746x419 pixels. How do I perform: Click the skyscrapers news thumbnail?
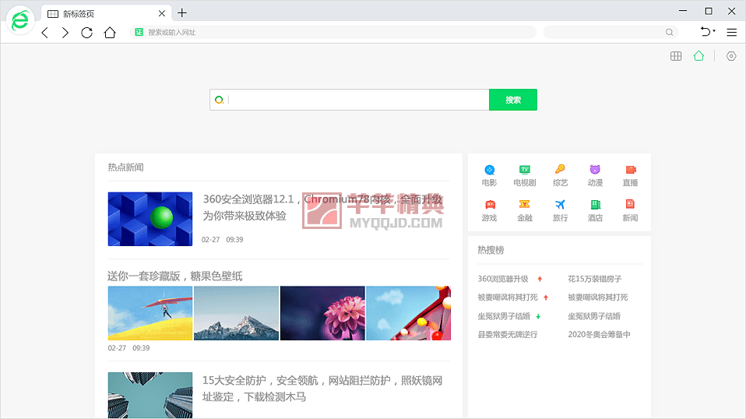[150, 395]
